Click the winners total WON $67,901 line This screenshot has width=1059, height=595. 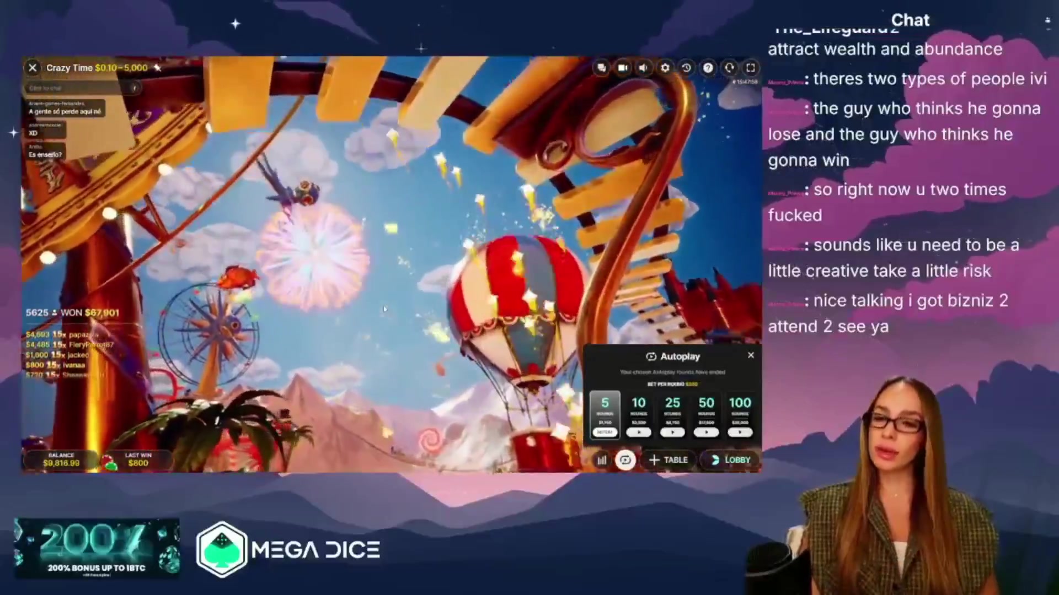72,313
